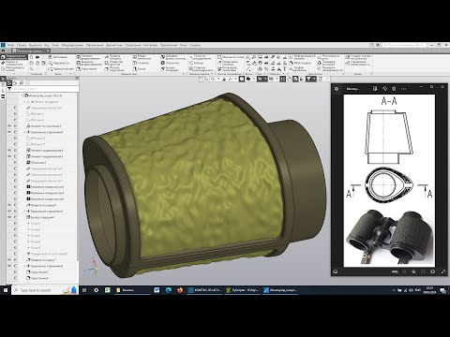Screen dimensions: 450x337
Task: Switch to the Монокуляр_кожух document tab
Action: pyautogui.click(x=30, y=51)
